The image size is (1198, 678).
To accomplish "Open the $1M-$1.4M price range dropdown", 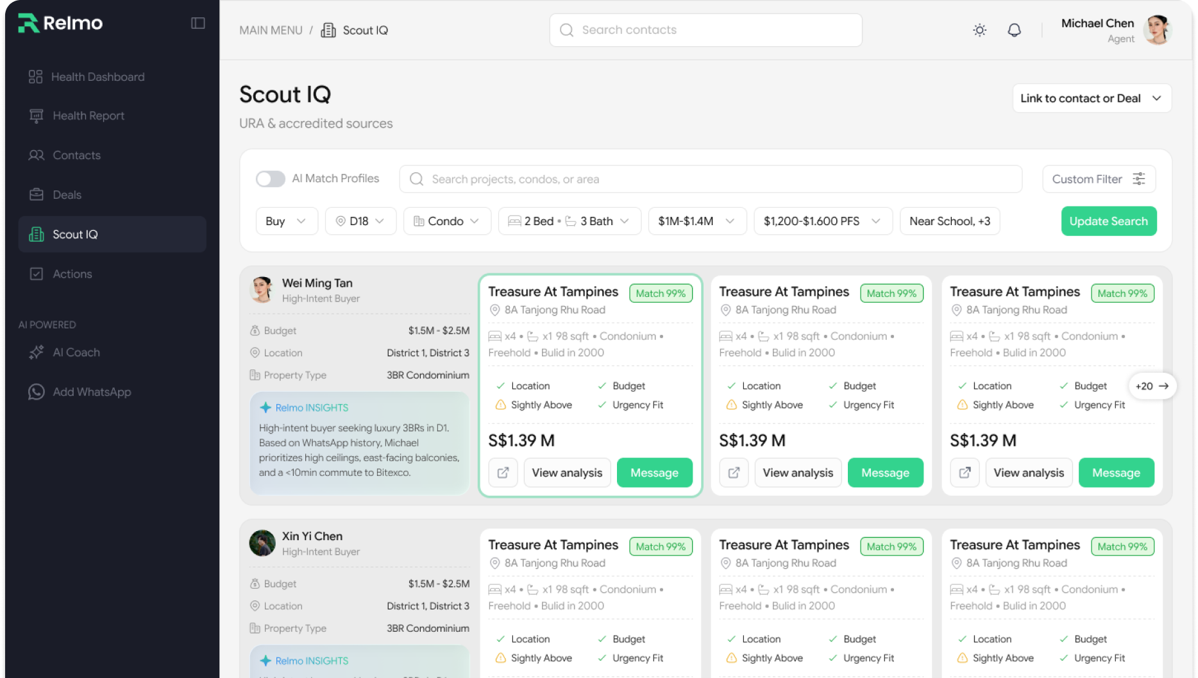I will 696,221.
